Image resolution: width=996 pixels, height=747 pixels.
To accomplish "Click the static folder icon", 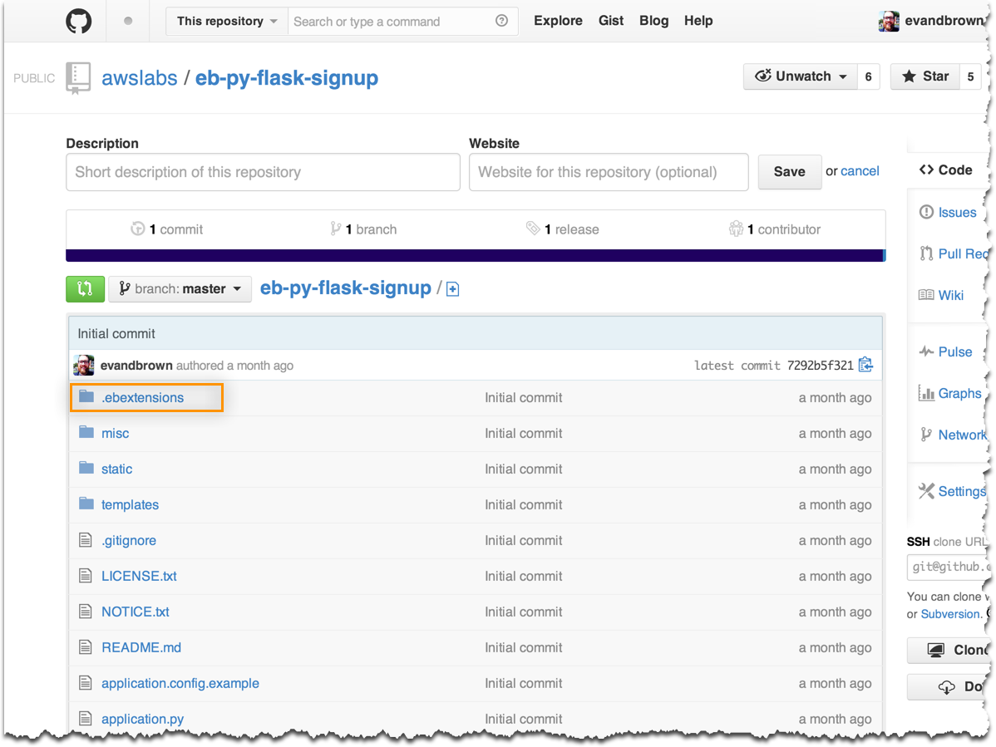I will click(86, 468).
